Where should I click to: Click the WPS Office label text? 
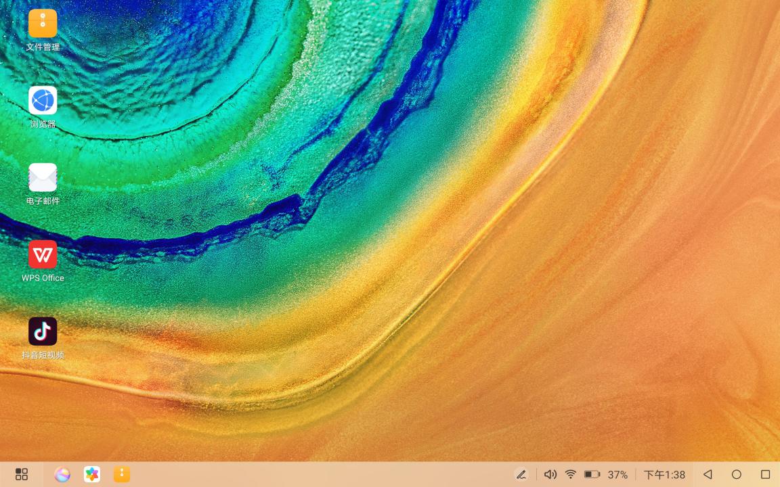43,278
